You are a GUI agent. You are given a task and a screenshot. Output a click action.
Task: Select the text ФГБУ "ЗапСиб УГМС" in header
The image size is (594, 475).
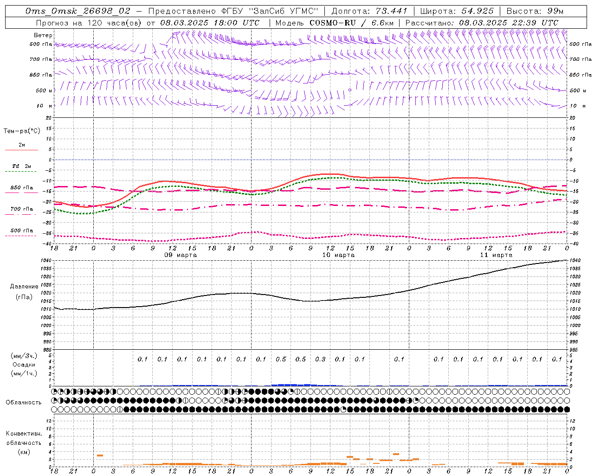(x=270, y=11)
